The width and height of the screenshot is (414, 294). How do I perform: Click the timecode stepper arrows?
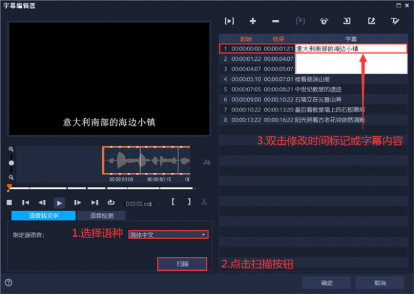[151, 204]
